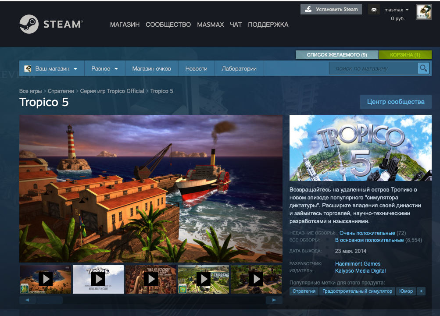
Task: Follow Серия игр Tropico Official breadcrumb
Action: [x=112, y=91]
